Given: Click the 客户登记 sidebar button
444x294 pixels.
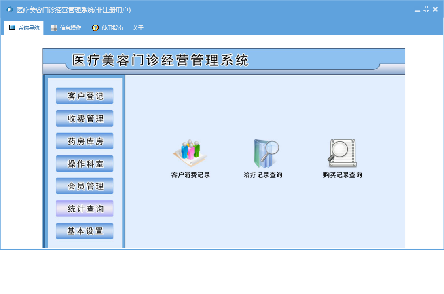Looking at the screenshot, I should tap(85, 96).
